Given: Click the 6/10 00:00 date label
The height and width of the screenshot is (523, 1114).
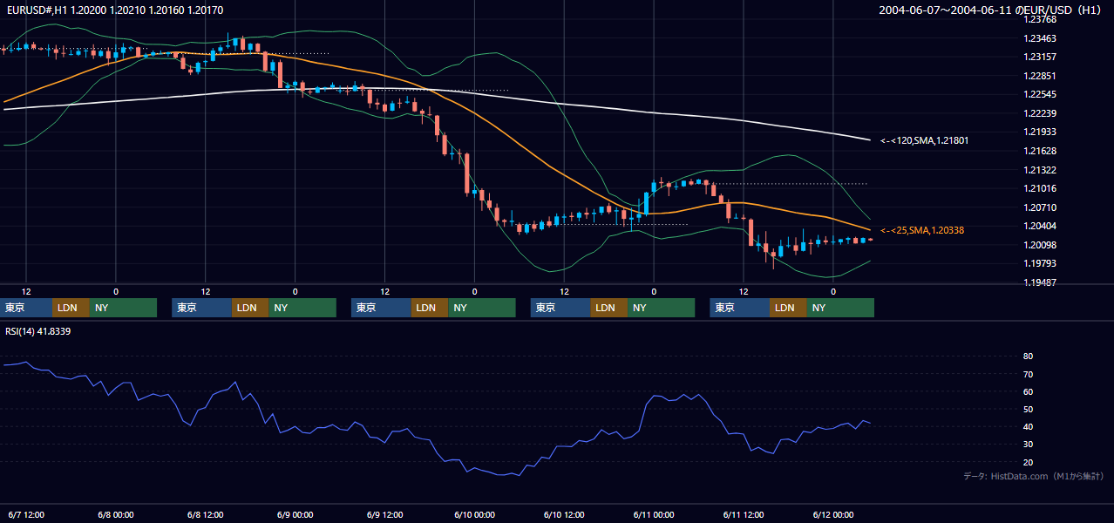Looking at the screenshot, I should [x=475, y=514].
